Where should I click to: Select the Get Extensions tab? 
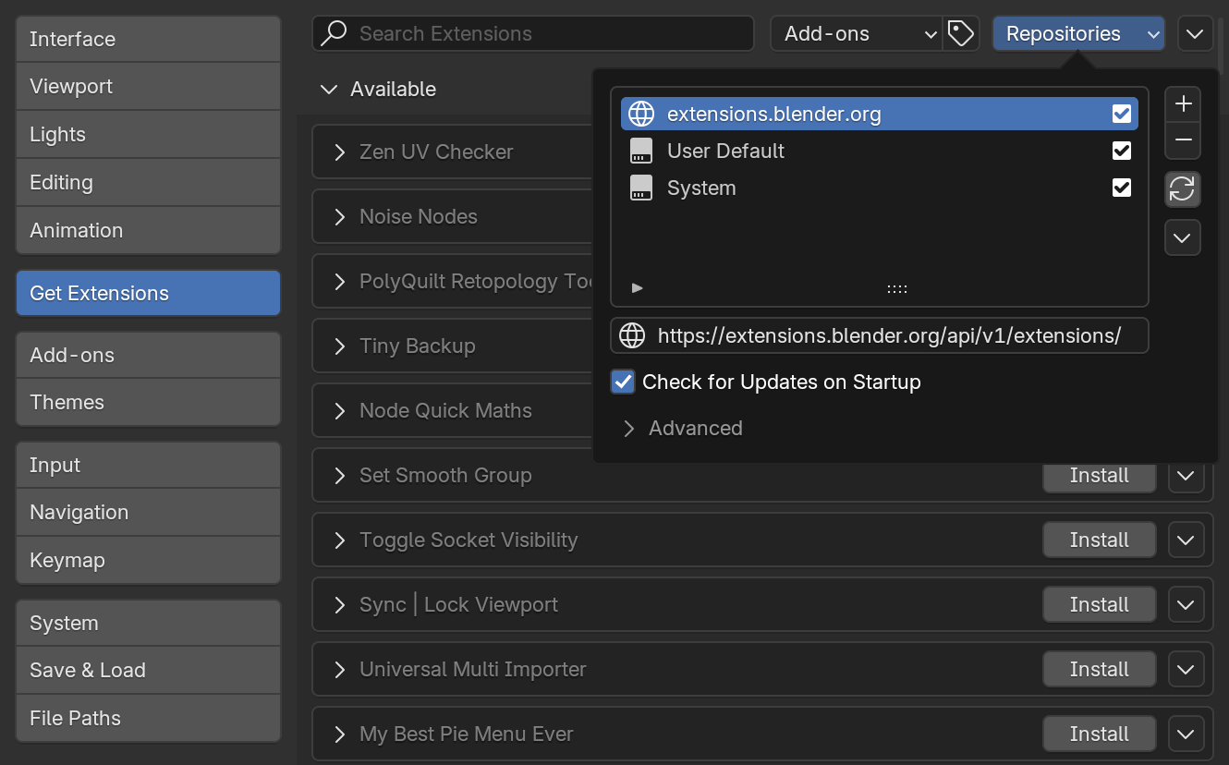[148, 293]
